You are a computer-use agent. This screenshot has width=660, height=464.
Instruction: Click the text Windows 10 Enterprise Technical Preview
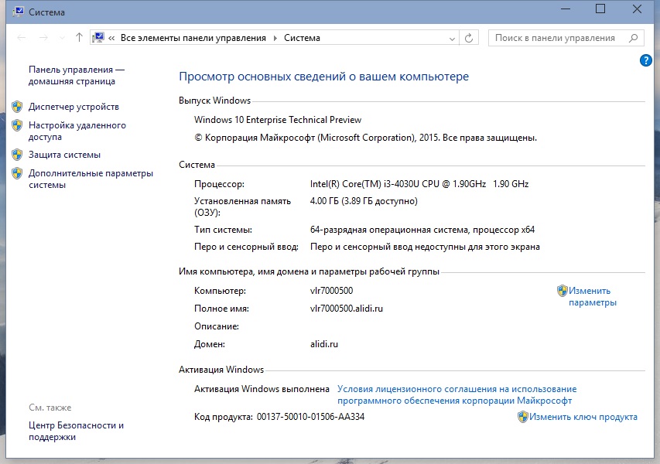tap(278, 120)
